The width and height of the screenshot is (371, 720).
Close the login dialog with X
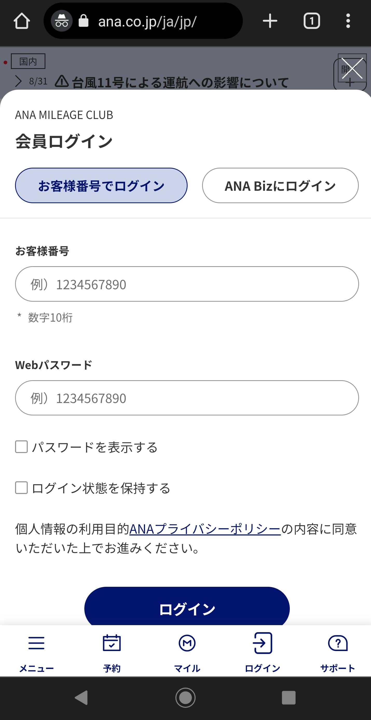(352, 68)
